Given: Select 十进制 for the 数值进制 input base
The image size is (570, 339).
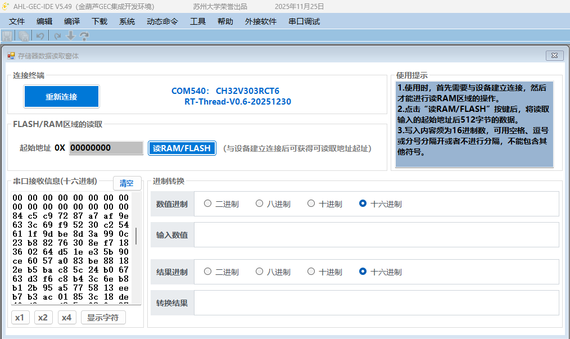Looking at the screenshot, I should [x=311, y=204].
